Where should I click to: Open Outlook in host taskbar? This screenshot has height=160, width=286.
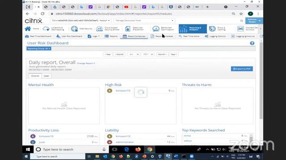[105, 156]
